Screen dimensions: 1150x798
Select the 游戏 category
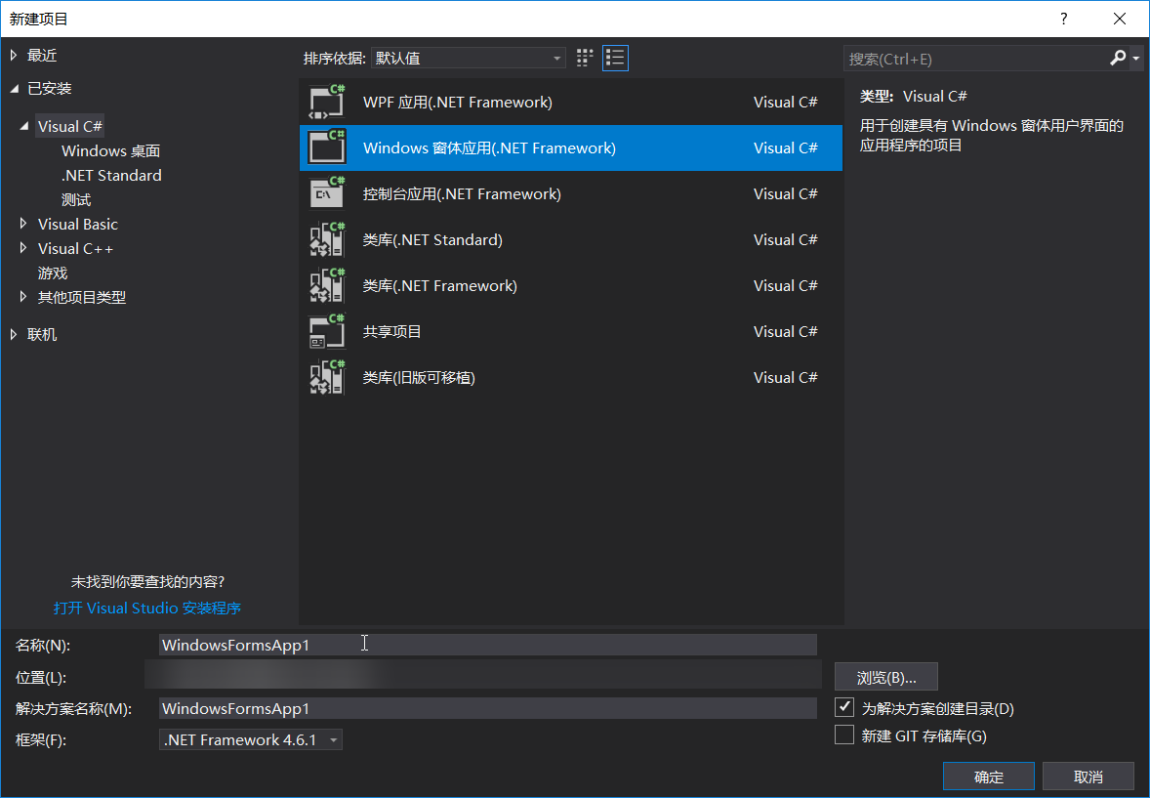coord(53,273)
